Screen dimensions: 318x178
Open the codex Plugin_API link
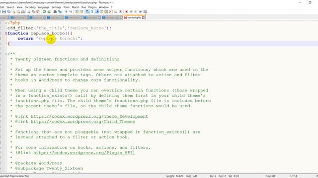coord(84,153)
